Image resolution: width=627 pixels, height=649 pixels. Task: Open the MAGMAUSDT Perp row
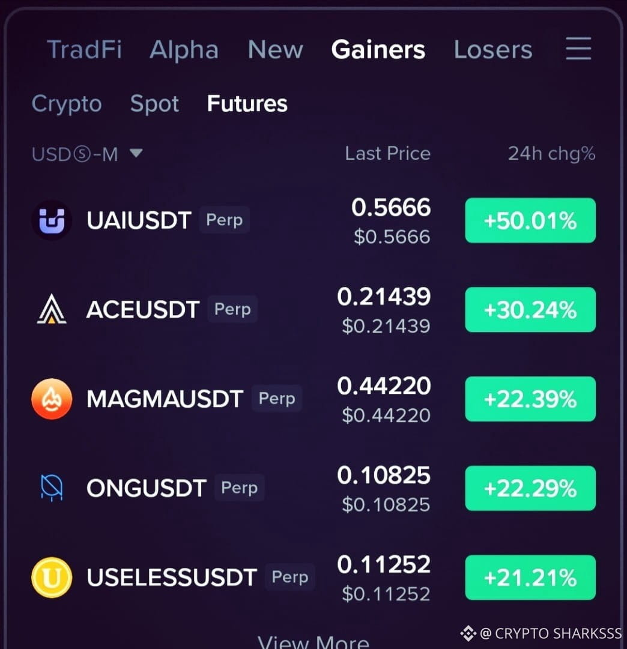pyautogui.click(x=313, y=399)
